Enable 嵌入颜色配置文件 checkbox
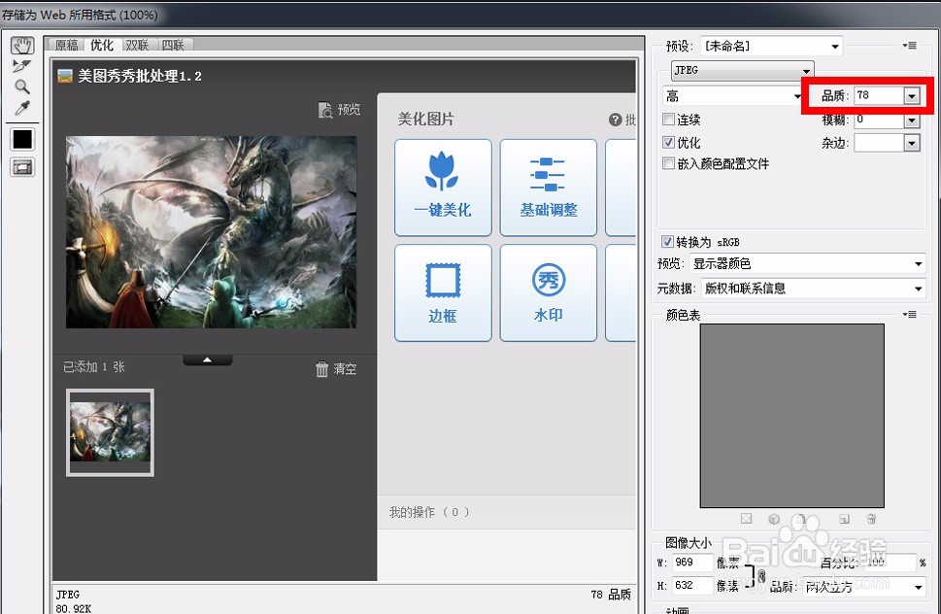941x614 pixels. click(668, 163)
